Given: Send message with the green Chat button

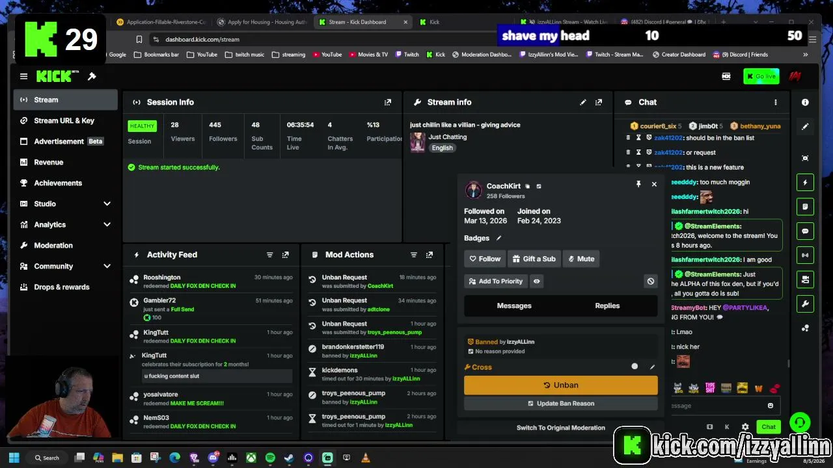Looking at the screenshot, I should click(x=769, y=427).
